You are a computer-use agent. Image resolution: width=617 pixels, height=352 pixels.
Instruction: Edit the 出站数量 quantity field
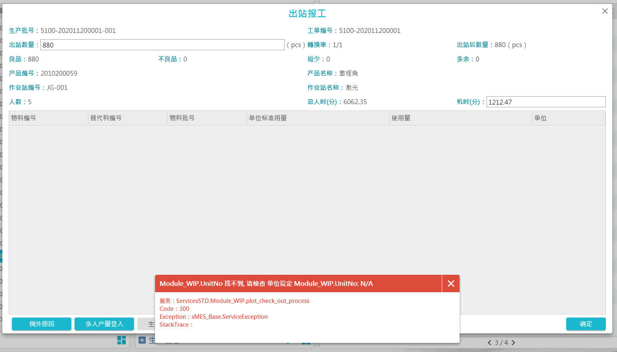coord(163,45)
